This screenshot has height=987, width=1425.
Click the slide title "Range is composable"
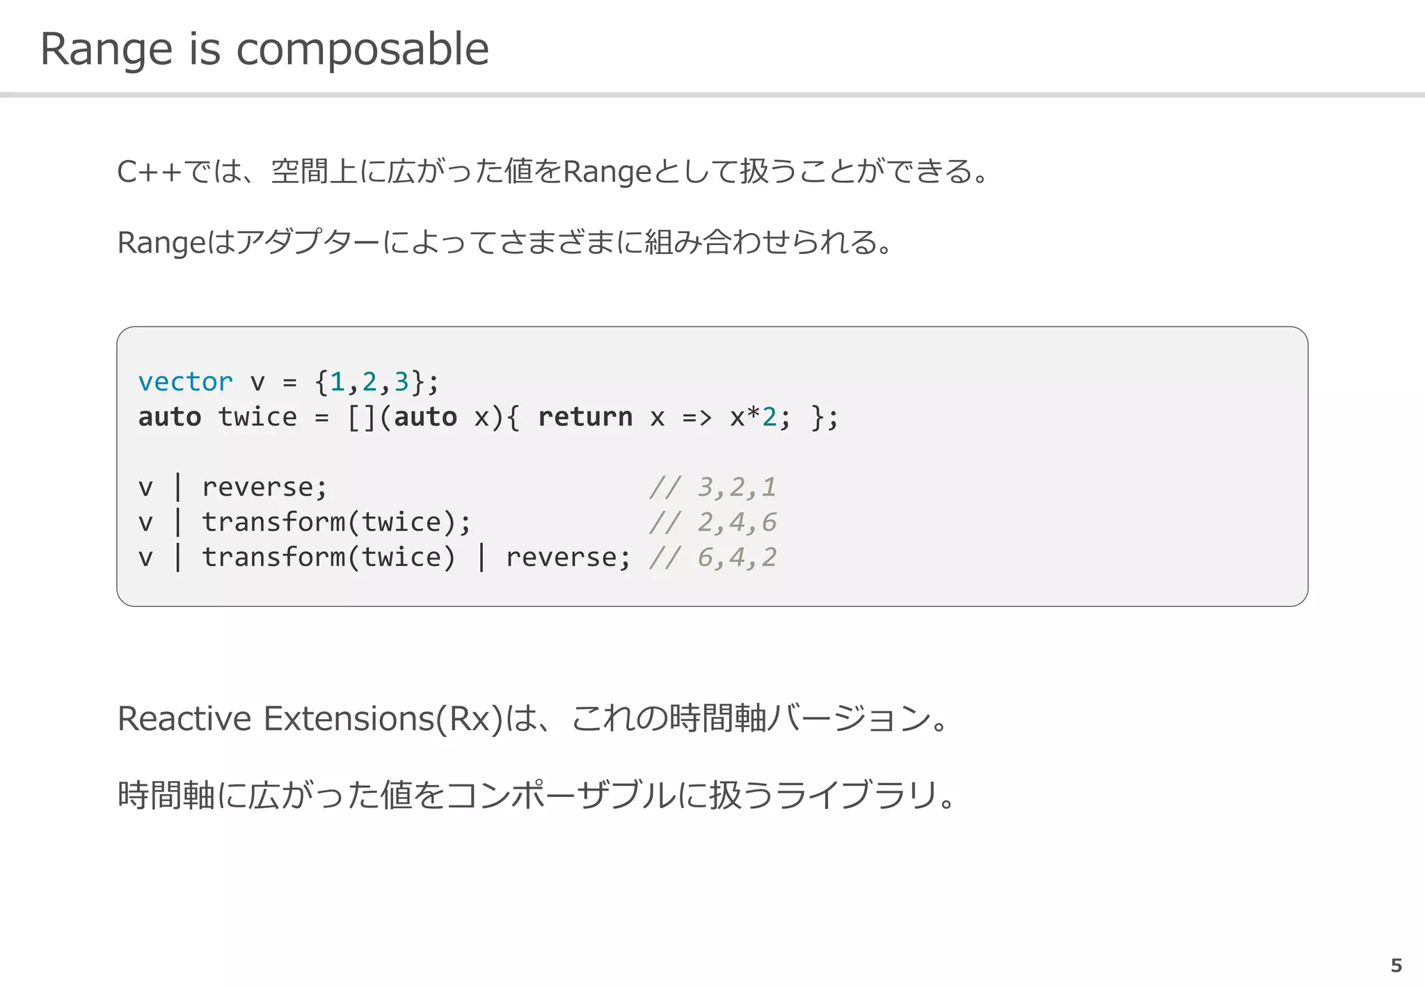[264, 50]
